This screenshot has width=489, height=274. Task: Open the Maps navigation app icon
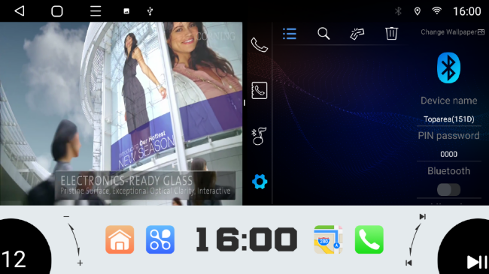click(328, 239)
